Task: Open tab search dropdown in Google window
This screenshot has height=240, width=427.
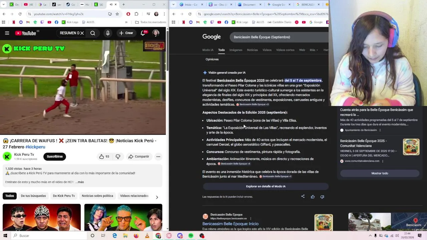Action: coord(173,5)
